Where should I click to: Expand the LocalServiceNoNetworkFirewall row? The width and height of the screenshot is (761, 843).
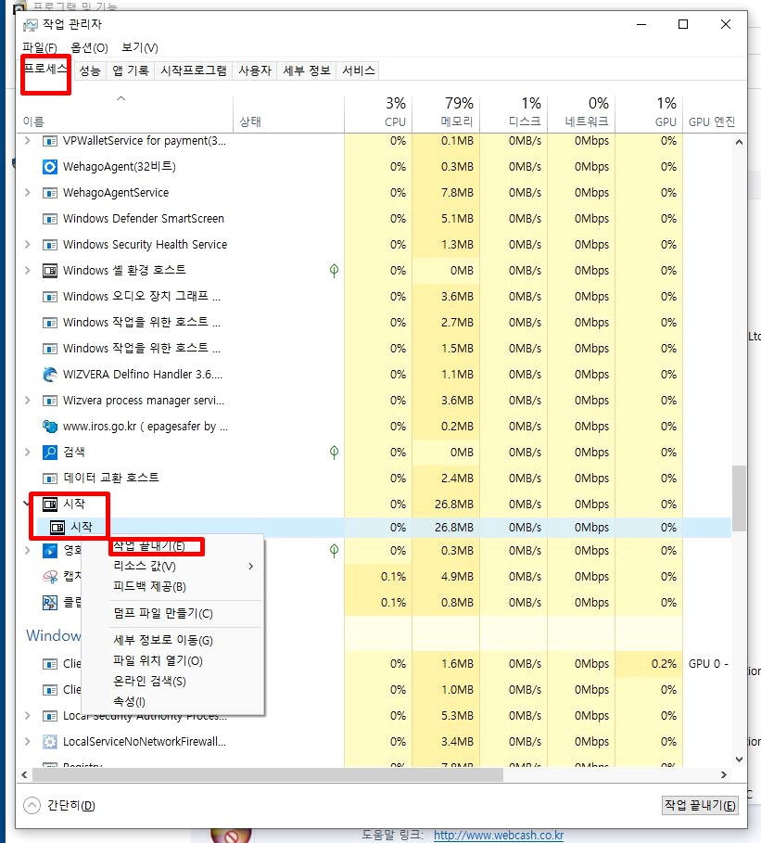(28, 742)
